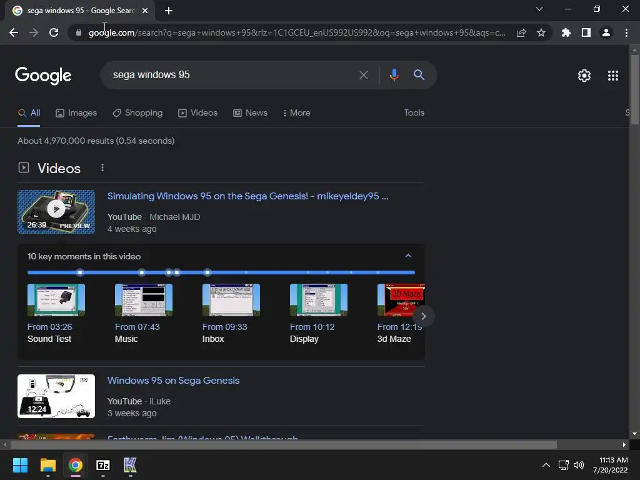
Task: Switch to the News tab
Action: click(x=250, y=113)
